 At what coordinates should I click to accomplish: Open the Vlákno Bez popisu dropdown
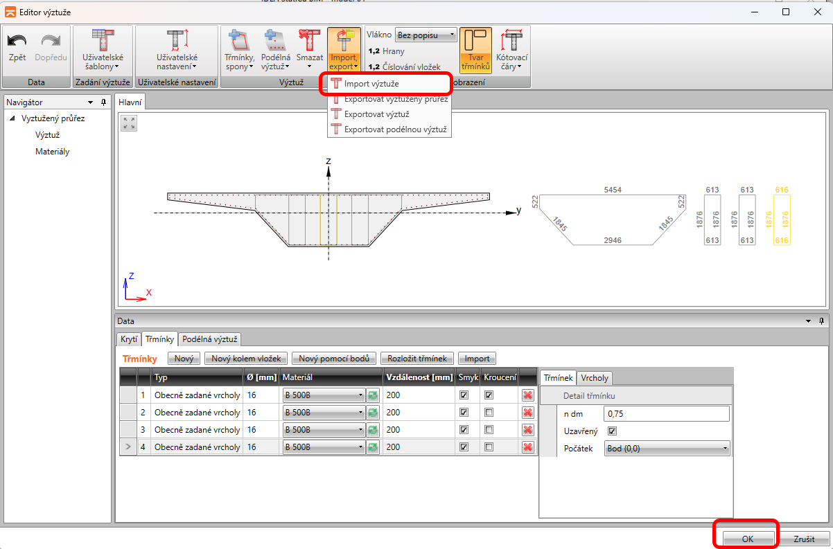[x=426, y=35]
